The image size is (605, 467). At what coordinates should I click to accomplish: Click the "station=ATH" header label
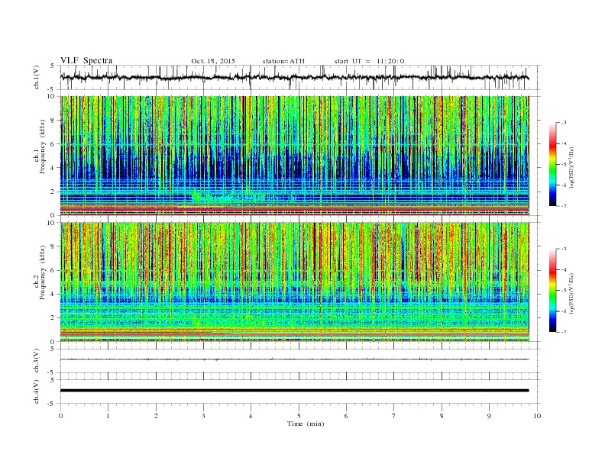tap(283, 61)
